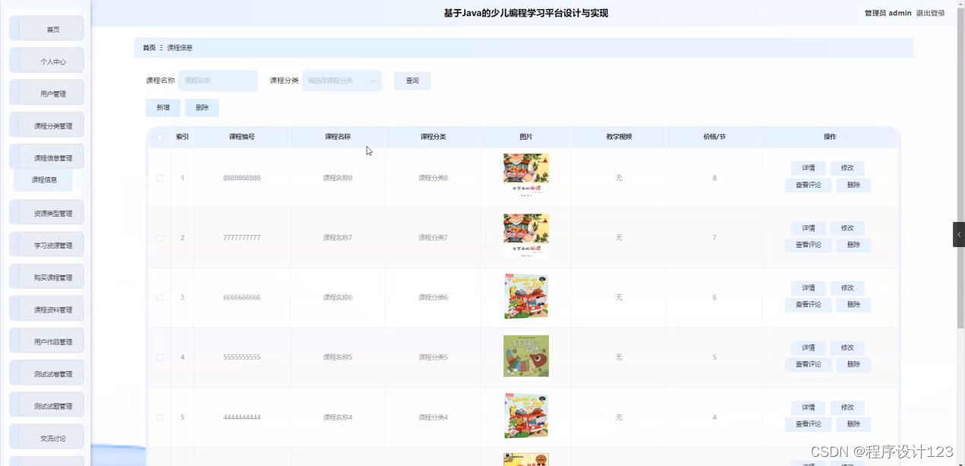Click 退出登录 logout link
The width and height of the screenshot is (965, 466).
tap(930, 13)
